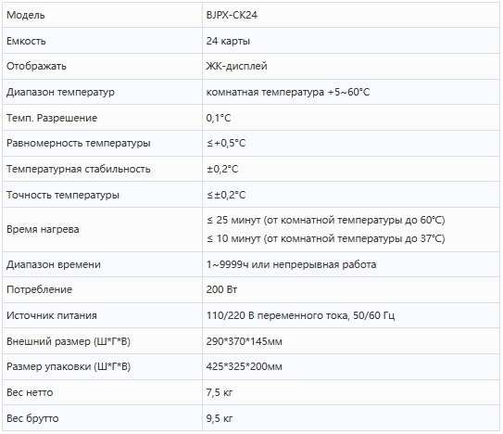This screenshot has height=434, width=503.
Task: Select the 'Диапазон температур' label
Action: pyautogui.click(x=60, y=92)
